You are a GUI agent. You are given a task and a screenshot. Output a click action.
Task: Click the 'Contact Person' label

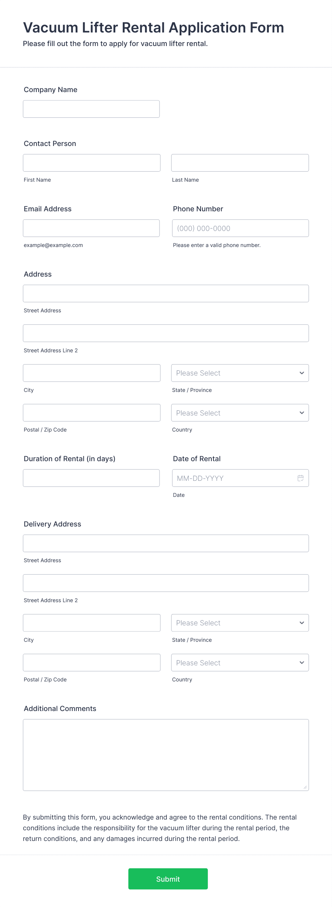(x=50, y=143)
